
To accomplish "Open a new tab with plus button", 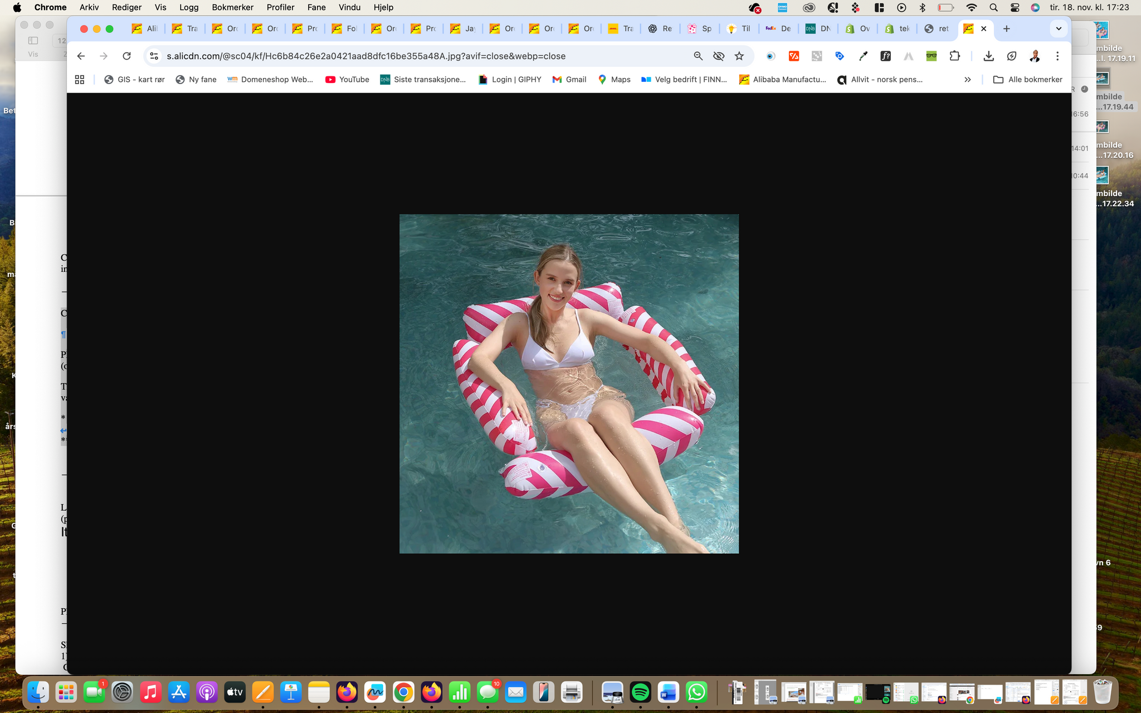I will [1006, 29].
